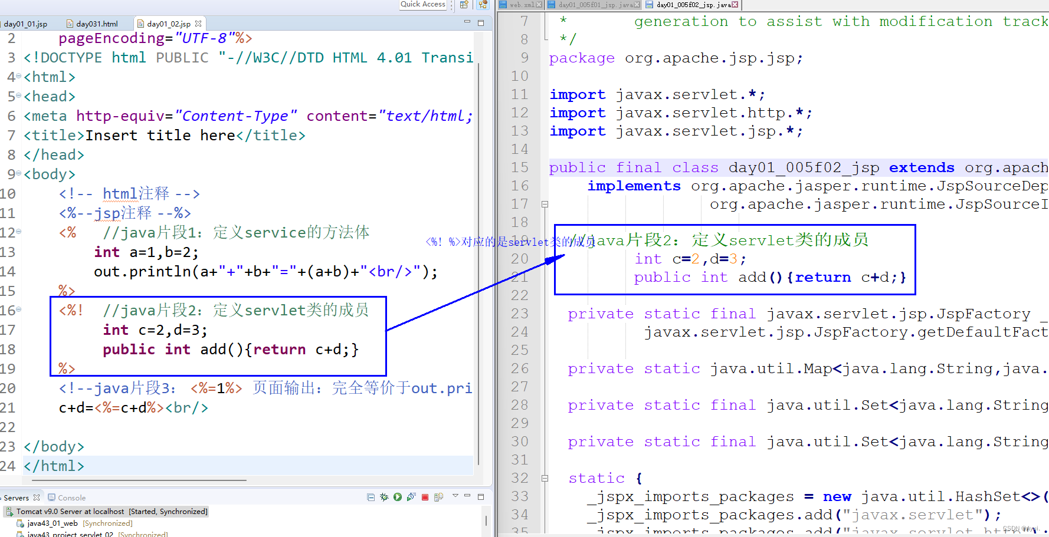1049x537 pixels.
Task: Click the Servers view vertical scrollbar
Action: [486, 520]
